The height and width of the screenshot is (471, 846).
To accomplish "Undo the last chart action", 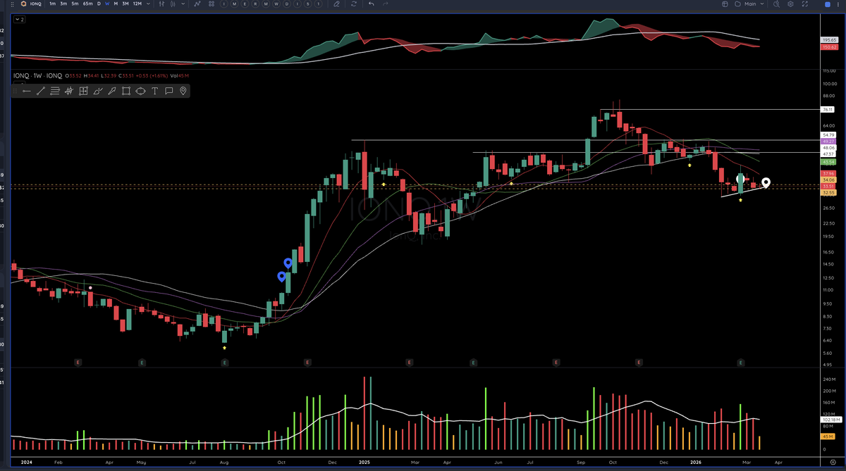I will [372, 4].
